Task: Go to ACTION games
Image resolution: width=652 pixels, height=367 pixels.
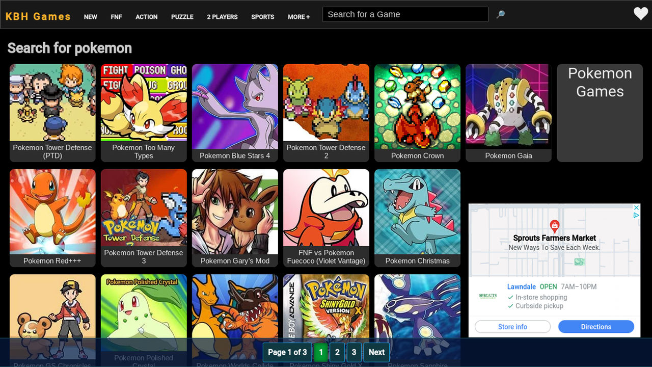Action: [x=147, y=17]
